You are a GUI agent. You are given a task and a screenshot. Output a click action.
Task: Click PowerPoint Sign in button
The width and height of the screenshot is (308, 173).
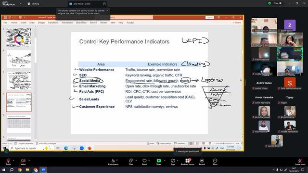pyautogui.click(x=210, y=17)
